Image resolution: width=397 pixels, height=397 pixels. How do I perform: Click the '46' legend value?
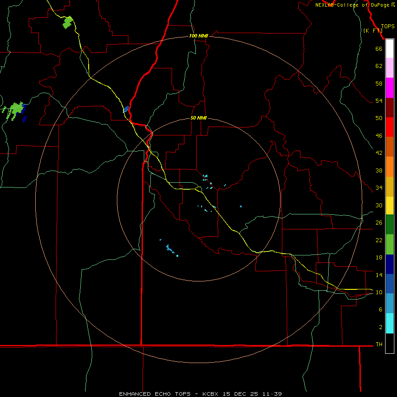[379, 136]
